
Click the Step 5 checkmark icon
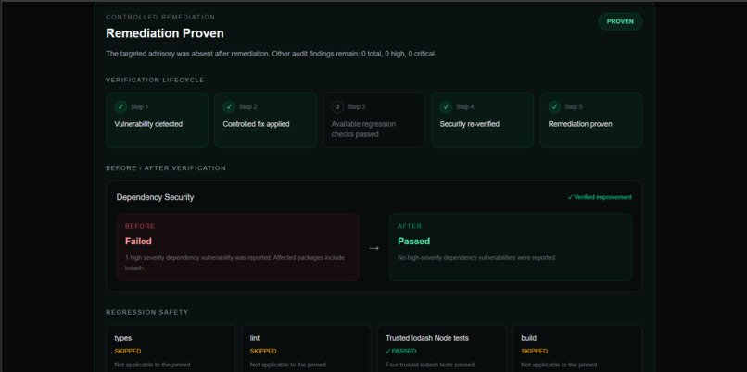(x=554, y=107)
